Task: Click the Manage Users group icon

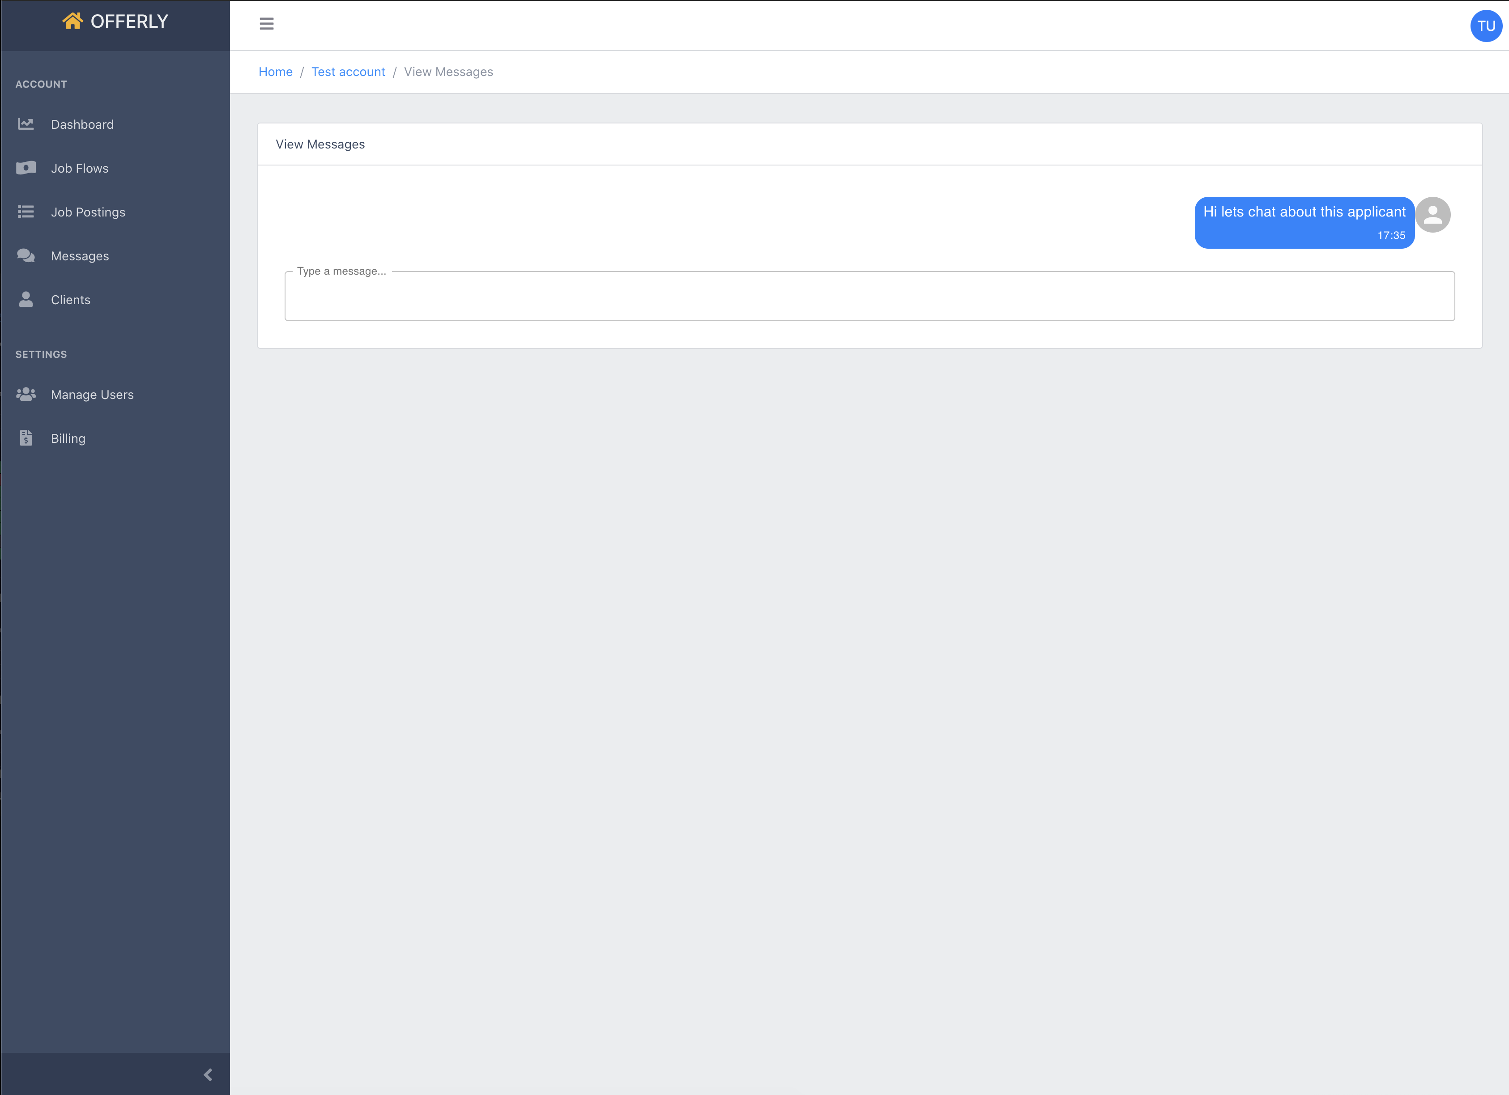Action: (26, 394)
